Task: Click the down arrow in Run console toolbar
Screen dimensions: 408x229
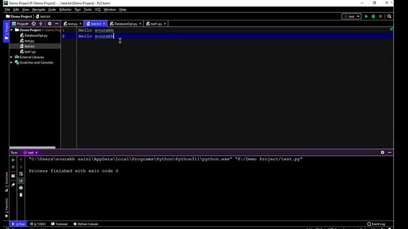Action: point(21,167)
